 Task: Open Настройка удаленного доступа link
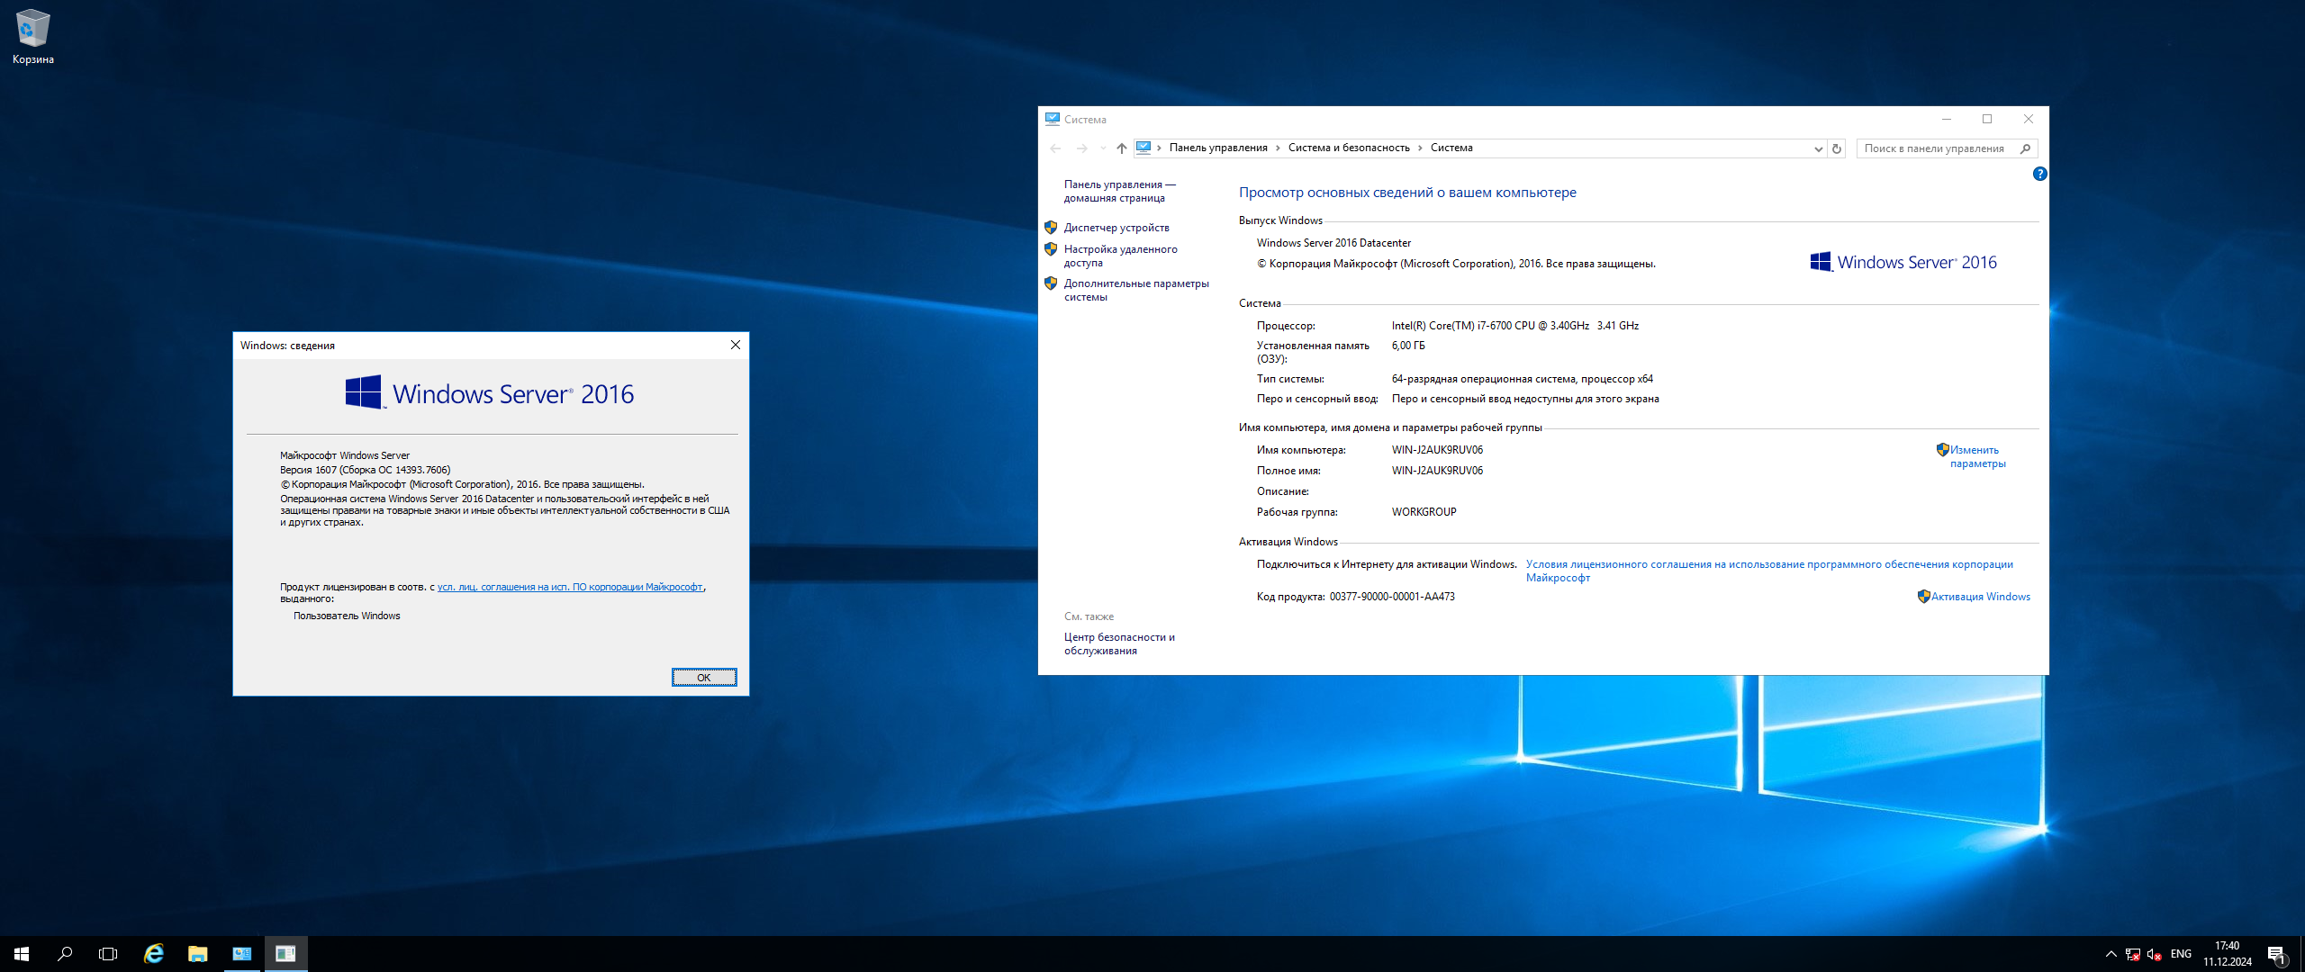click(1120, 256)
